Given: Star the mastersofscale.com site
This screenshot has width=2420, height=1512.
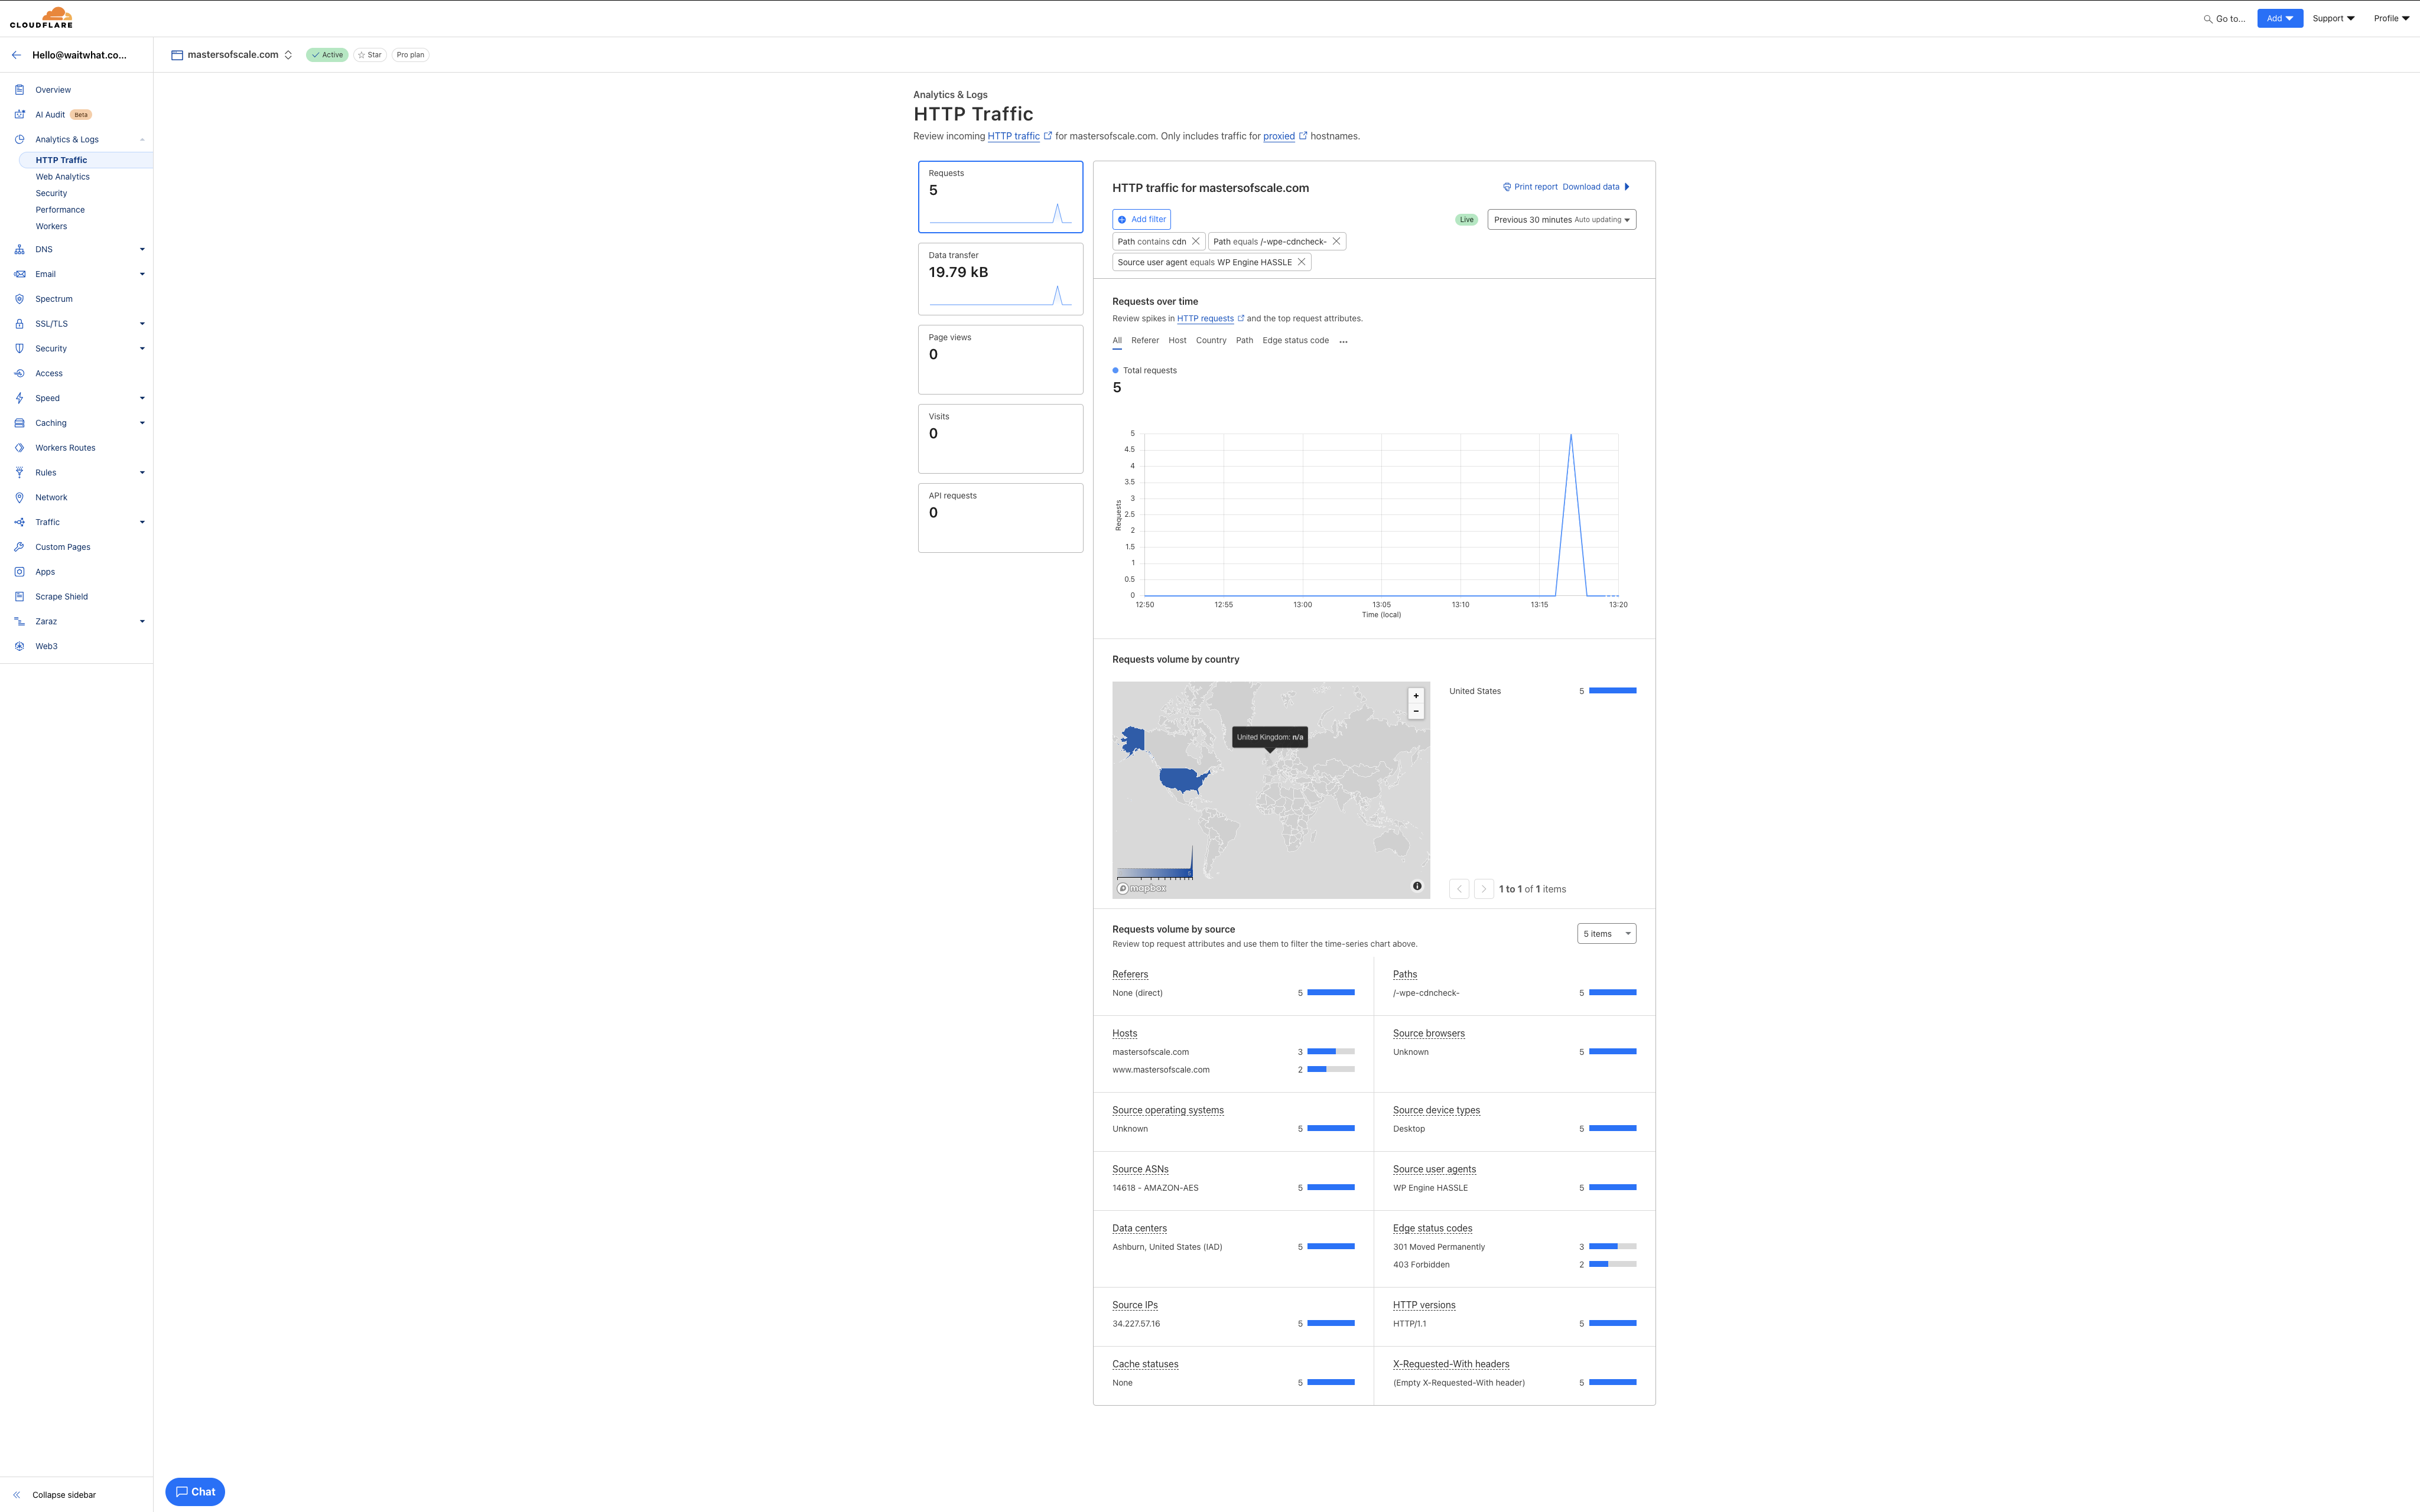Looking at the screenshot, I should tap(370, 55).
